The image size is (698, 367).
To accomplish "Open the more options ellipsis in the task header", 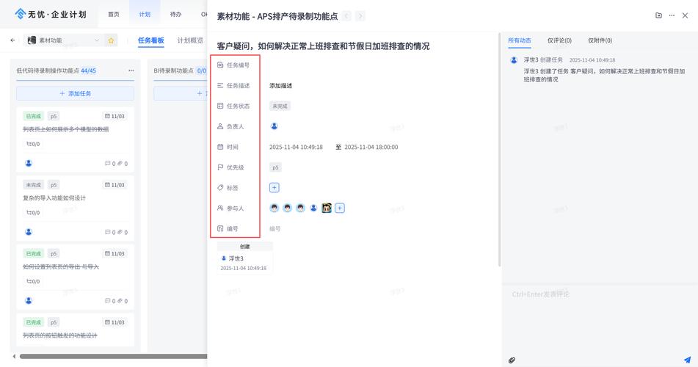I will 672,15.
